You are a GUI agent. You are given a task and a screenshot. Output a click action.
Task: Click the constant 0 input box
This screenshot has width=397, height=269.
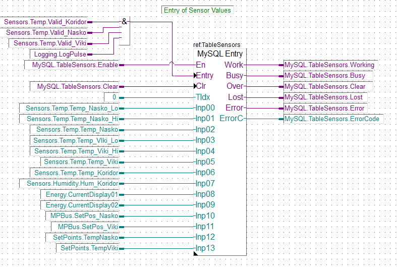111,97
